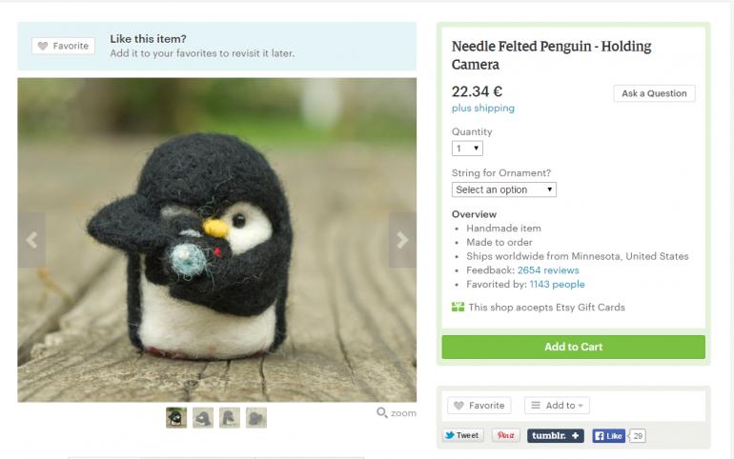This screenshot has height=459, width=734.
Task: Toggle Favorite below Add to Cart
Action: click(479, 406)
